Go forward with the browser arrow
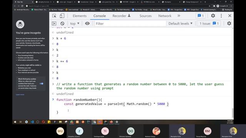Screen dimensions: 246x138 coord(18,6)
